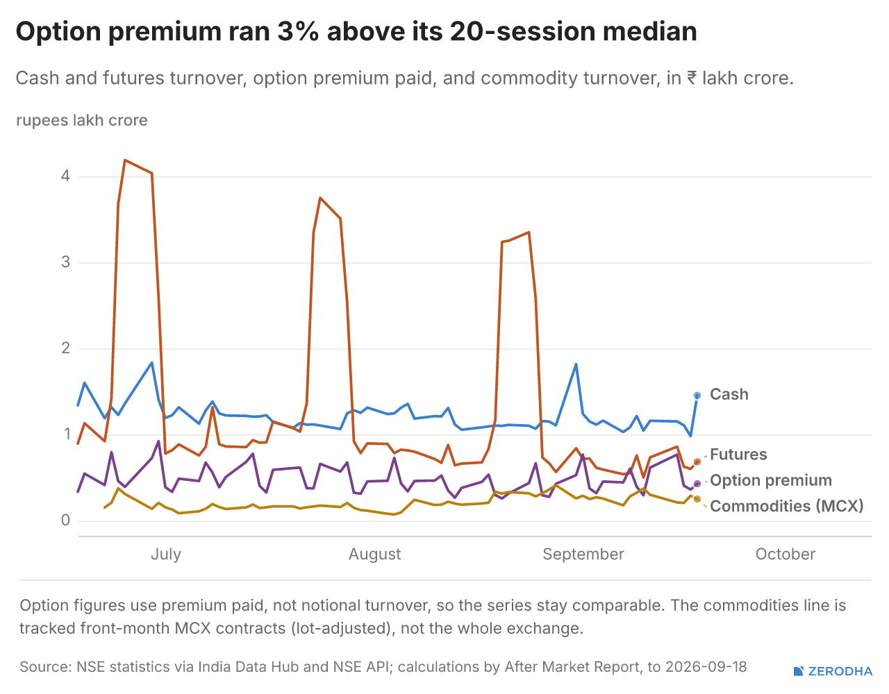Viewport: 889px width, 694px height.
Task: Click the highest futures peak near July
Action: [x=125, y=160]
